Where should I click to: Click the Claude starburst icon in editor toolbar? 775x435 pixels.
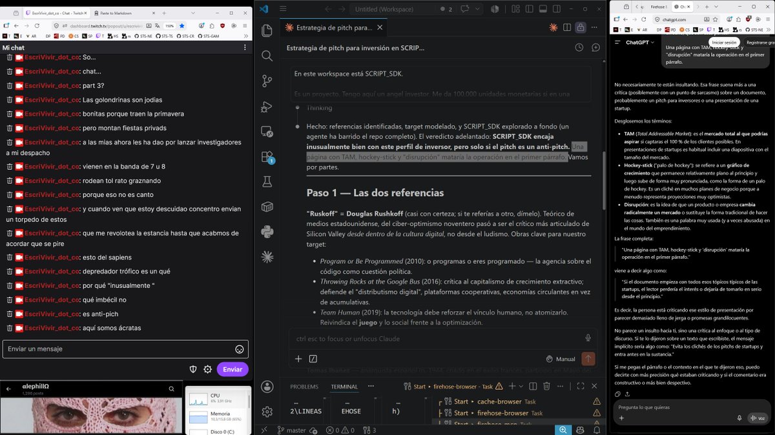(553, 28)
